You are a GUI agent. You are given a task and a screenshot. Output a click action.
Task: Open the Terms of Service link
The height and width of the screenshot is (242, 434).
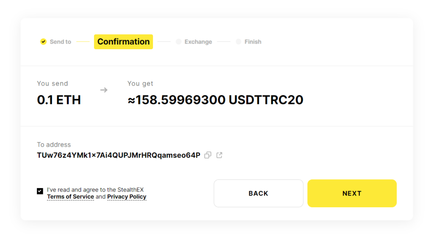70,197
